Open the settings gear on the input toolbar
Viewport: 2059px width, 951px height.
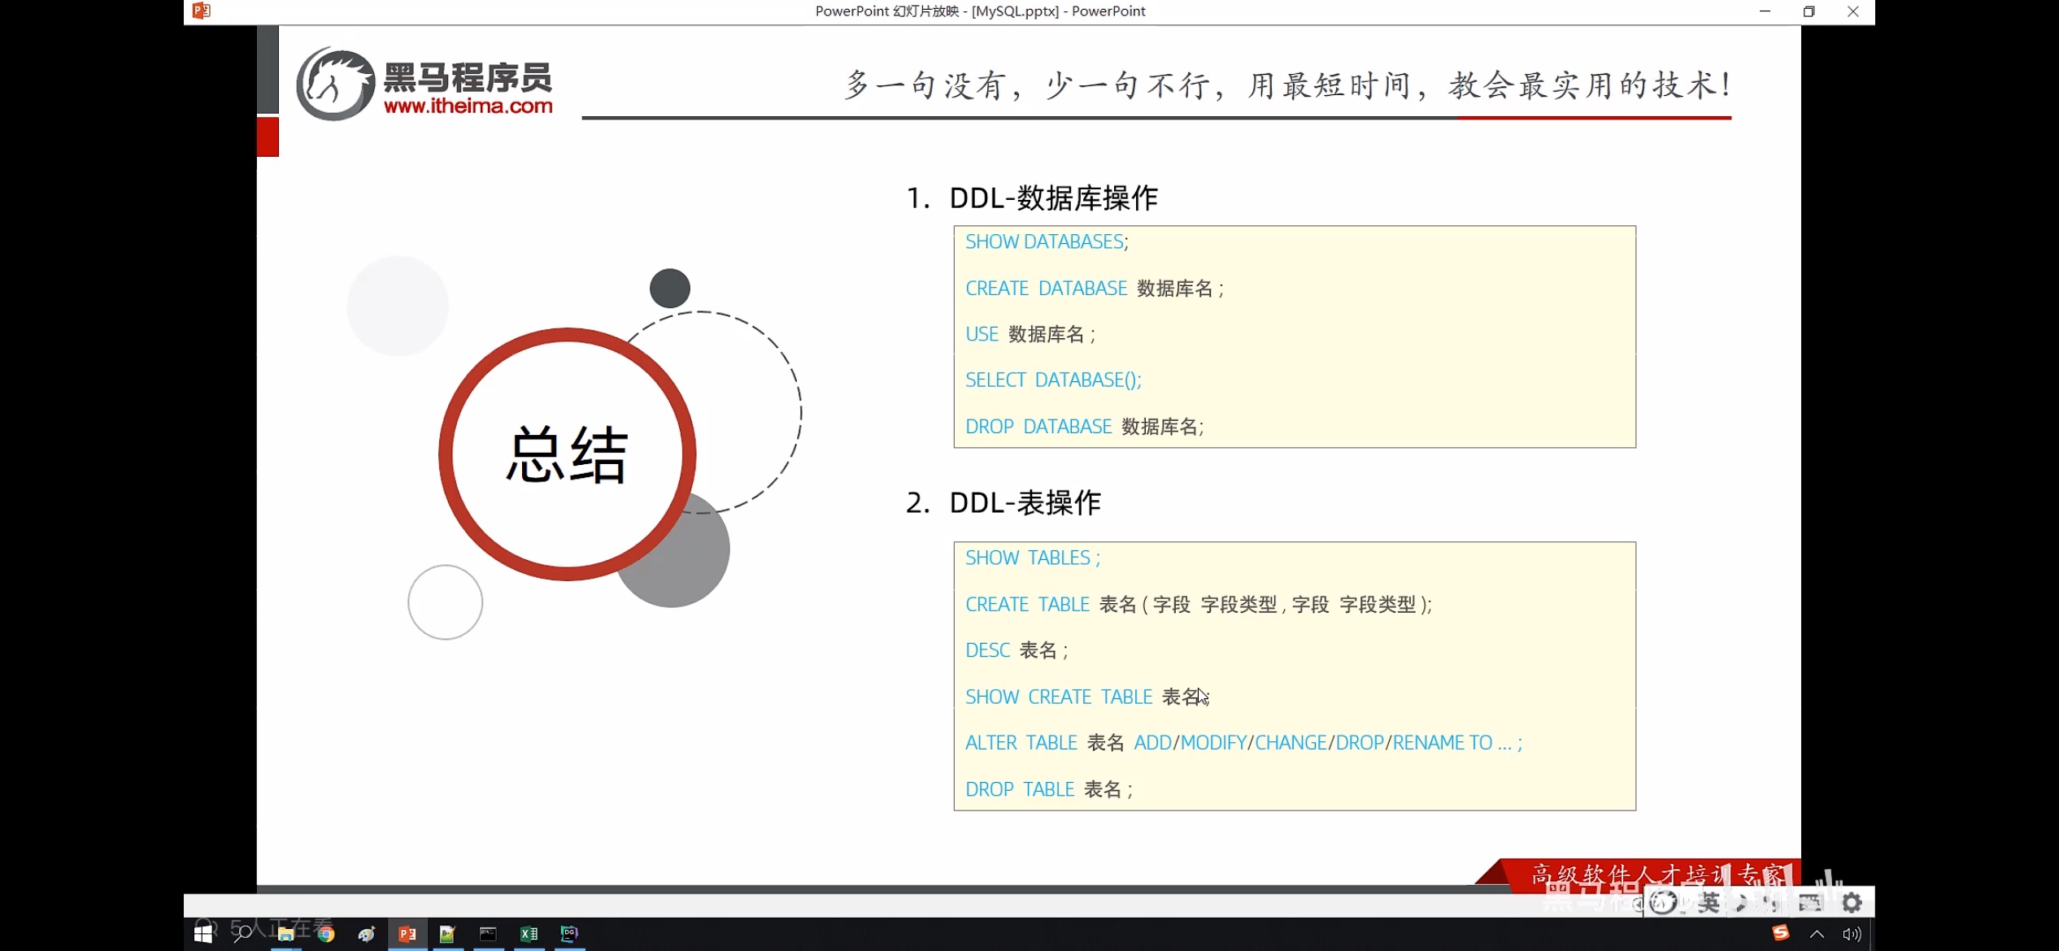(x=1852, y=901)
